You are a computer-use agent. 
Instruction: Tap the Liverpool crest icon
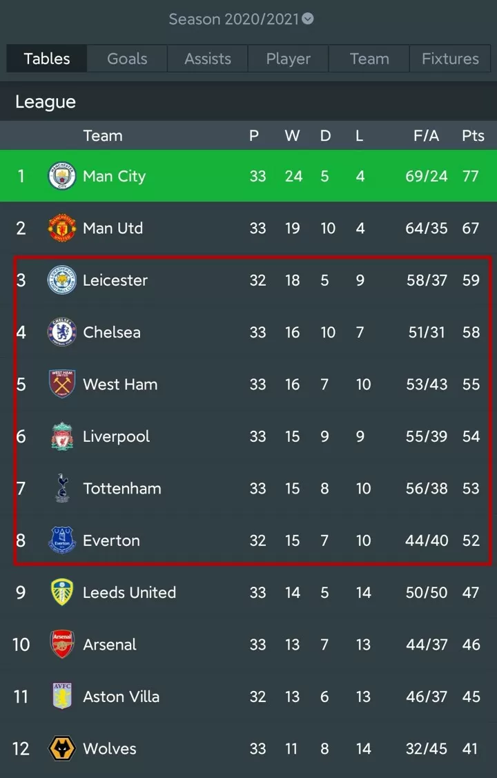pyautogui.click(x=62, y=436)
